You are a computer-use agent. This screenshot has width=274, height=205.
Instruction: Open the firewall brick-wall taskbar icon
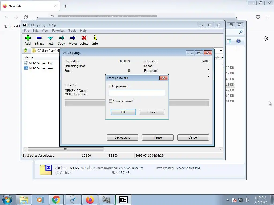(x=106, y=200)
